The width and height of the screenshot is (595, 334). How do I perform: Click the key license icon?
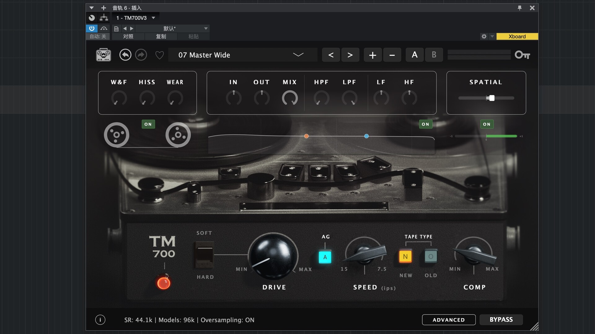point(522,55)
